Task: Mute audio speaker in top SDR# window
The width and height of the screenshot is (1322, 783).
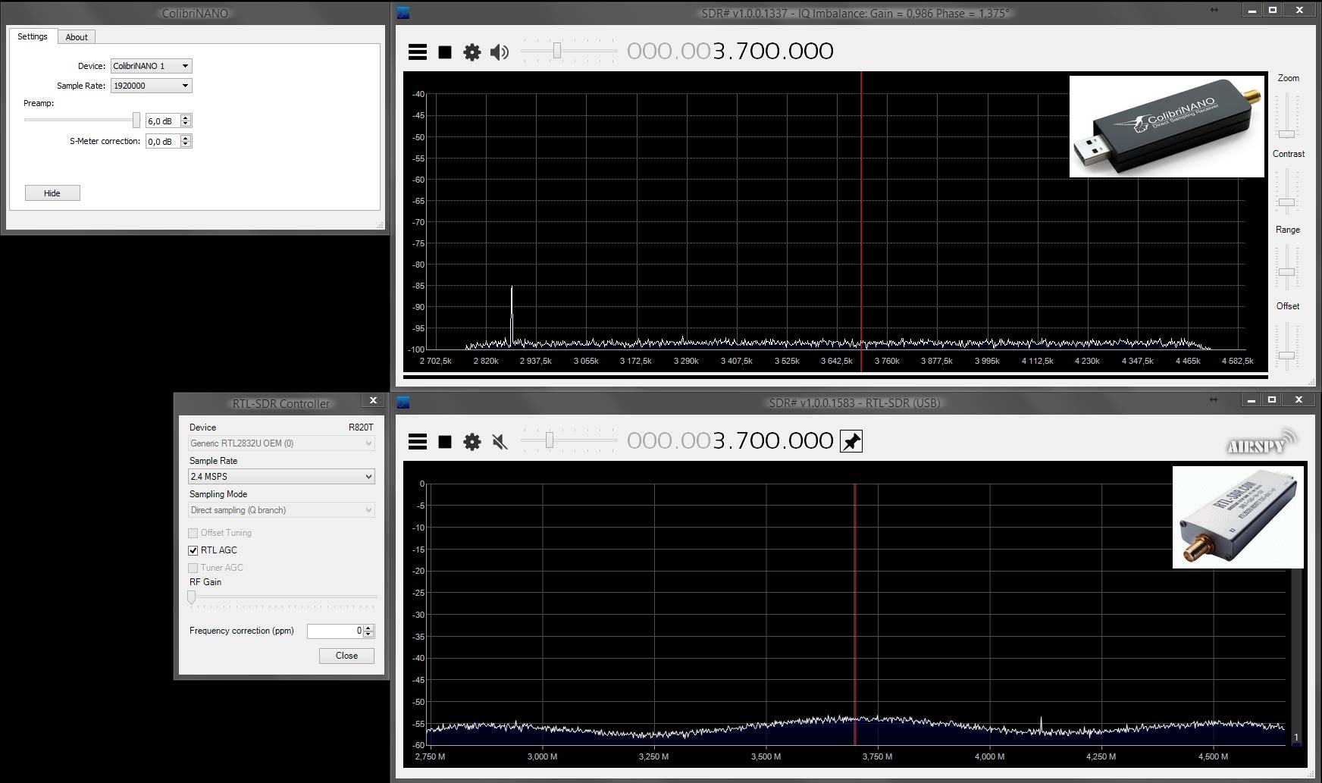Action: click(x=499, y=52)
